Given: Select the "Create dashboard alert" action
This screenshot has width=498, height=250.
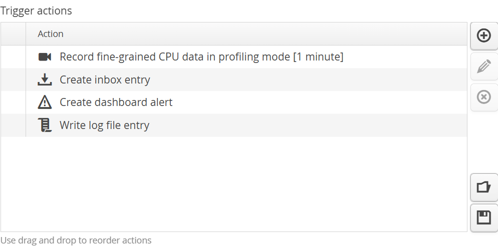Looking at the screenshot, I should coord(116,102).
